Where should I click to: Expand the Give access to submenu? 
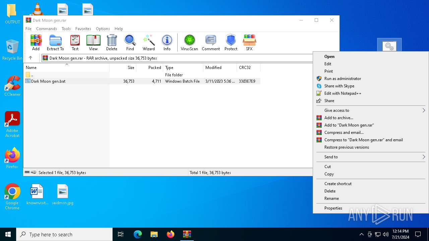pyautogui.click(x=371, y=110)
